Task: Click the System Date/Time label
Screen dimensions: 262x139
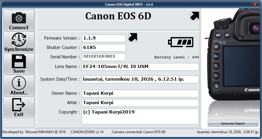Action: (60, 79)
